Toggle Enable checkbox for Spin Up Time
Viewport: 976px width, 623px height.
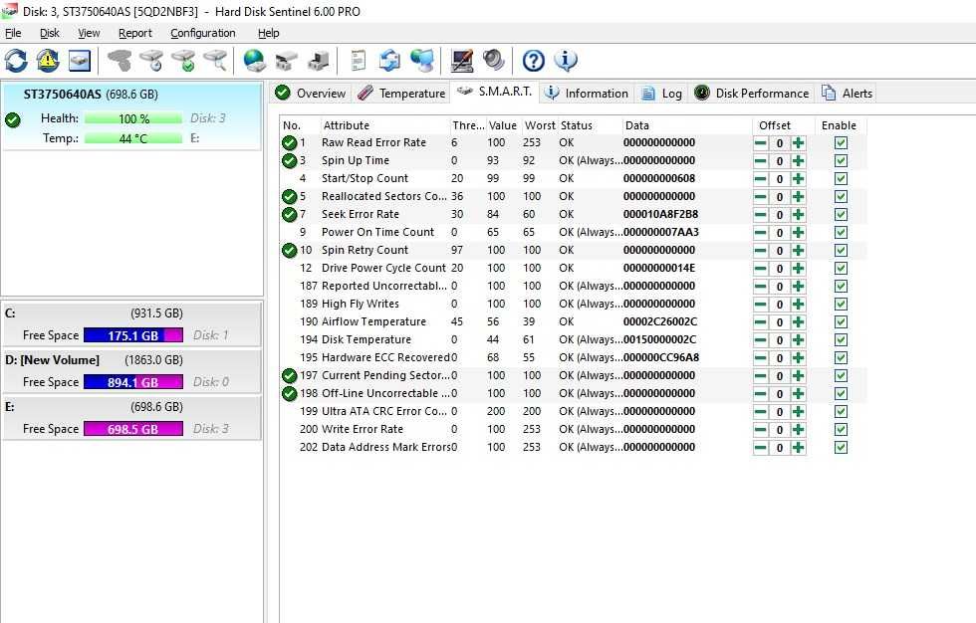point(841,161)
